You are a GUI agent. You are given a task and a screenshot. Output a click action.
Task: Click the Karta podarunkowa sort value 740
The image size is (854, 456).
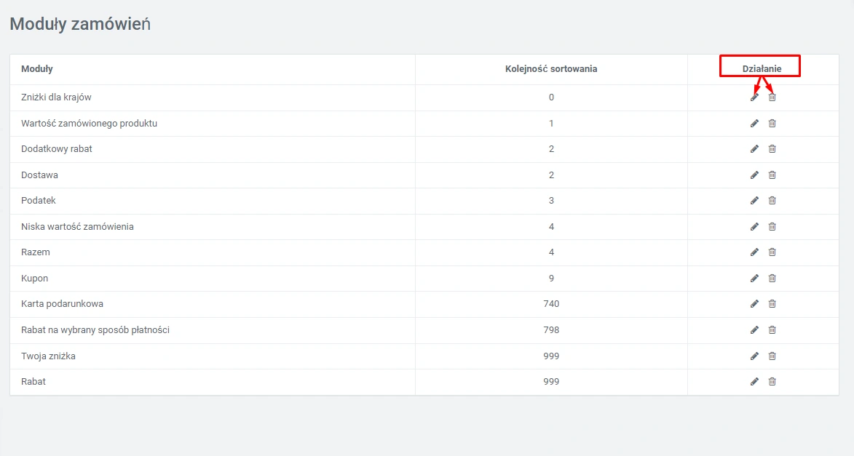tap(551, 304)
